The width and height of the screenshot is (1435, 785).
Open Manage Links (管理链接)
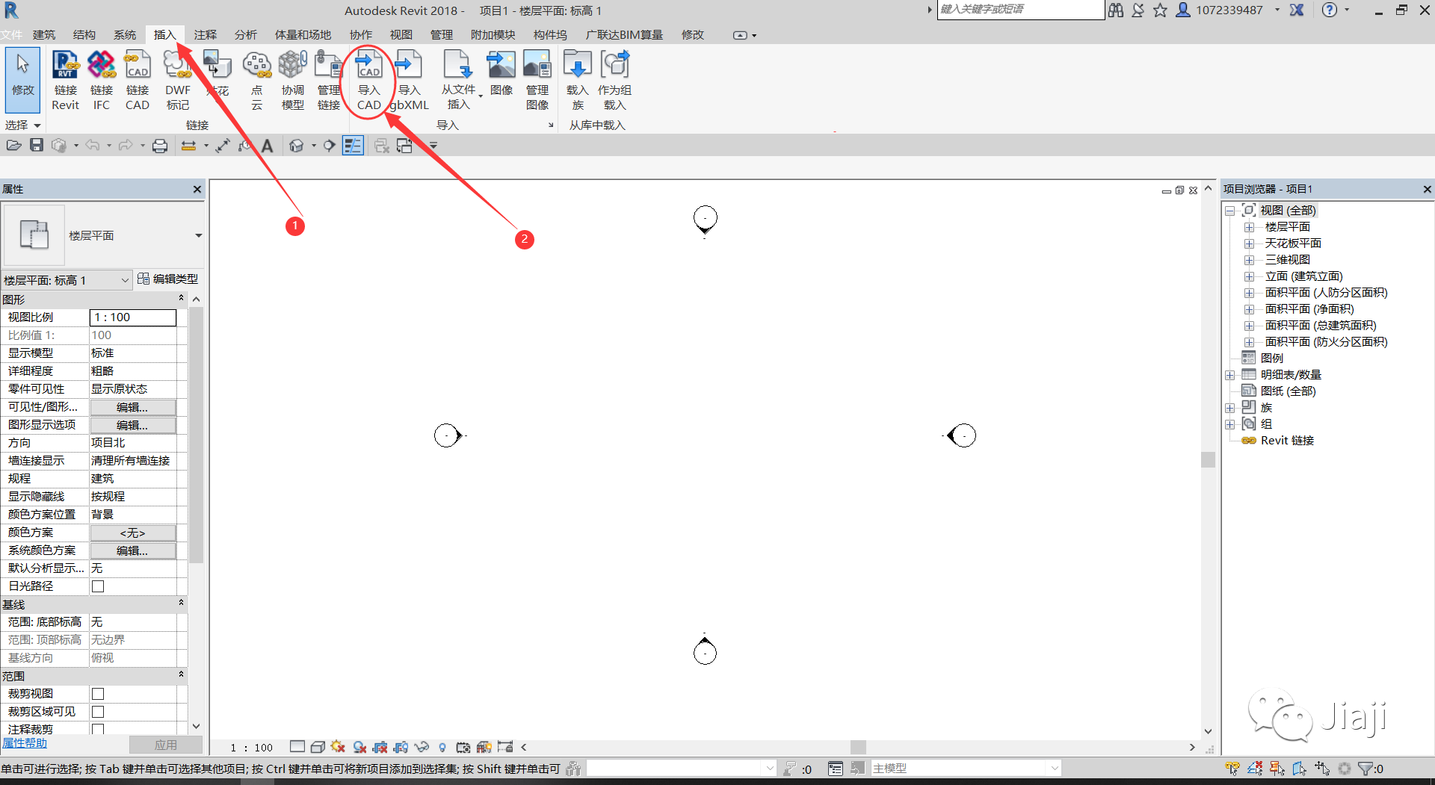click(x=329, y=80)
